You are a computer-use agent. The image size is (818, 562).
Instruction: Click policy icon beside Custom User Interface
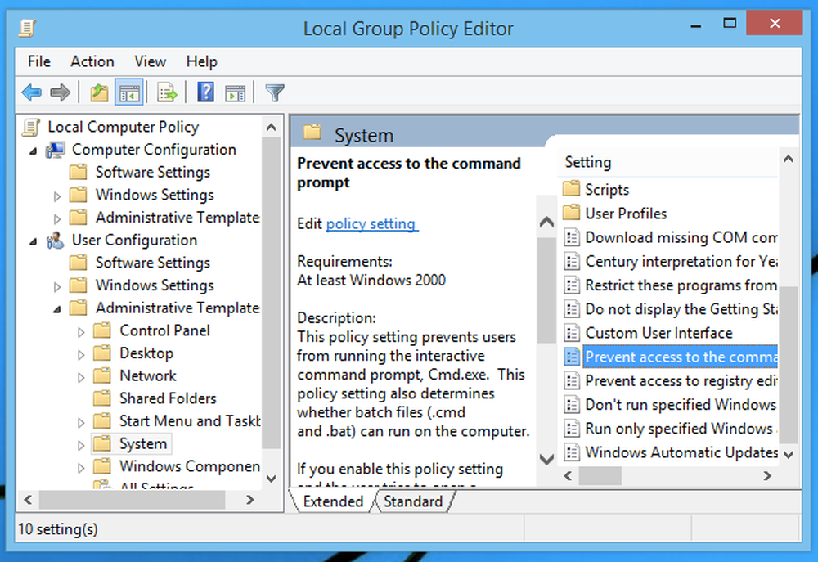coord(572,333)
